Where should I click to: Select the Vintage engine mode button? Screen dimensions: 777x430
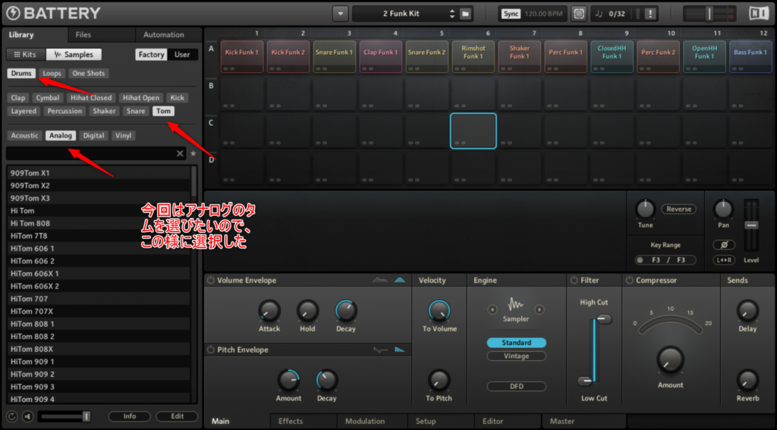pyautogui.click(x=516, y=356)
